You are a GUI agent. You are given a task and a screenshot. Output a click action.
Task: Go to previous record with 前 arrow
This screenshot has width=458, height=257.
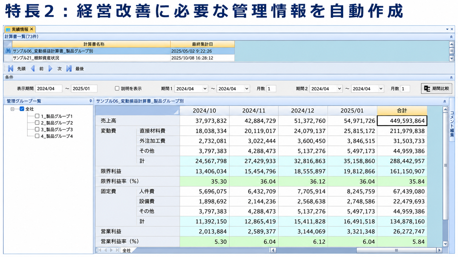(33, 69)
